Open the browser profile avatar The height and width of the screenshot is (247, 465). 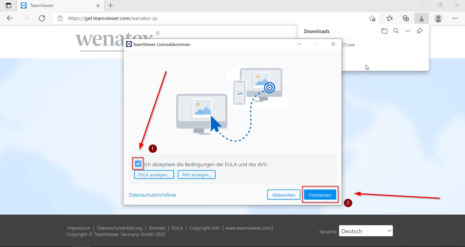[438, 18]
